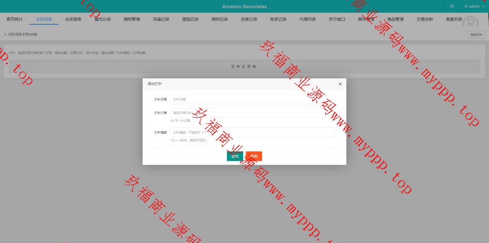This screenshot has height=243, width=489.
Task: Open the admin user dropdown menu
Action: click(x=474, y=7)
